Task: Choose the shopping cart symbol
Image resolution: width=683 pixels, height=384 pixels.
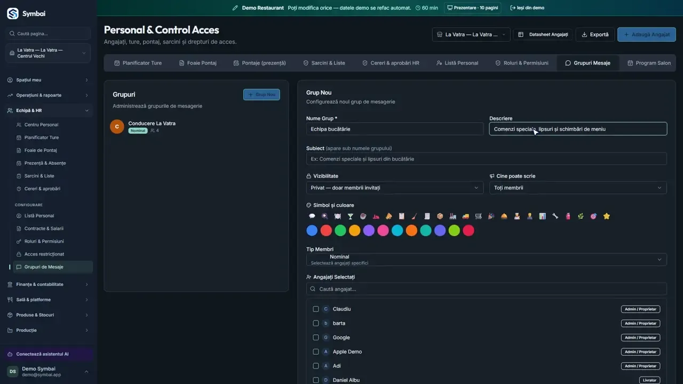Action: click(x=479, y=216)
